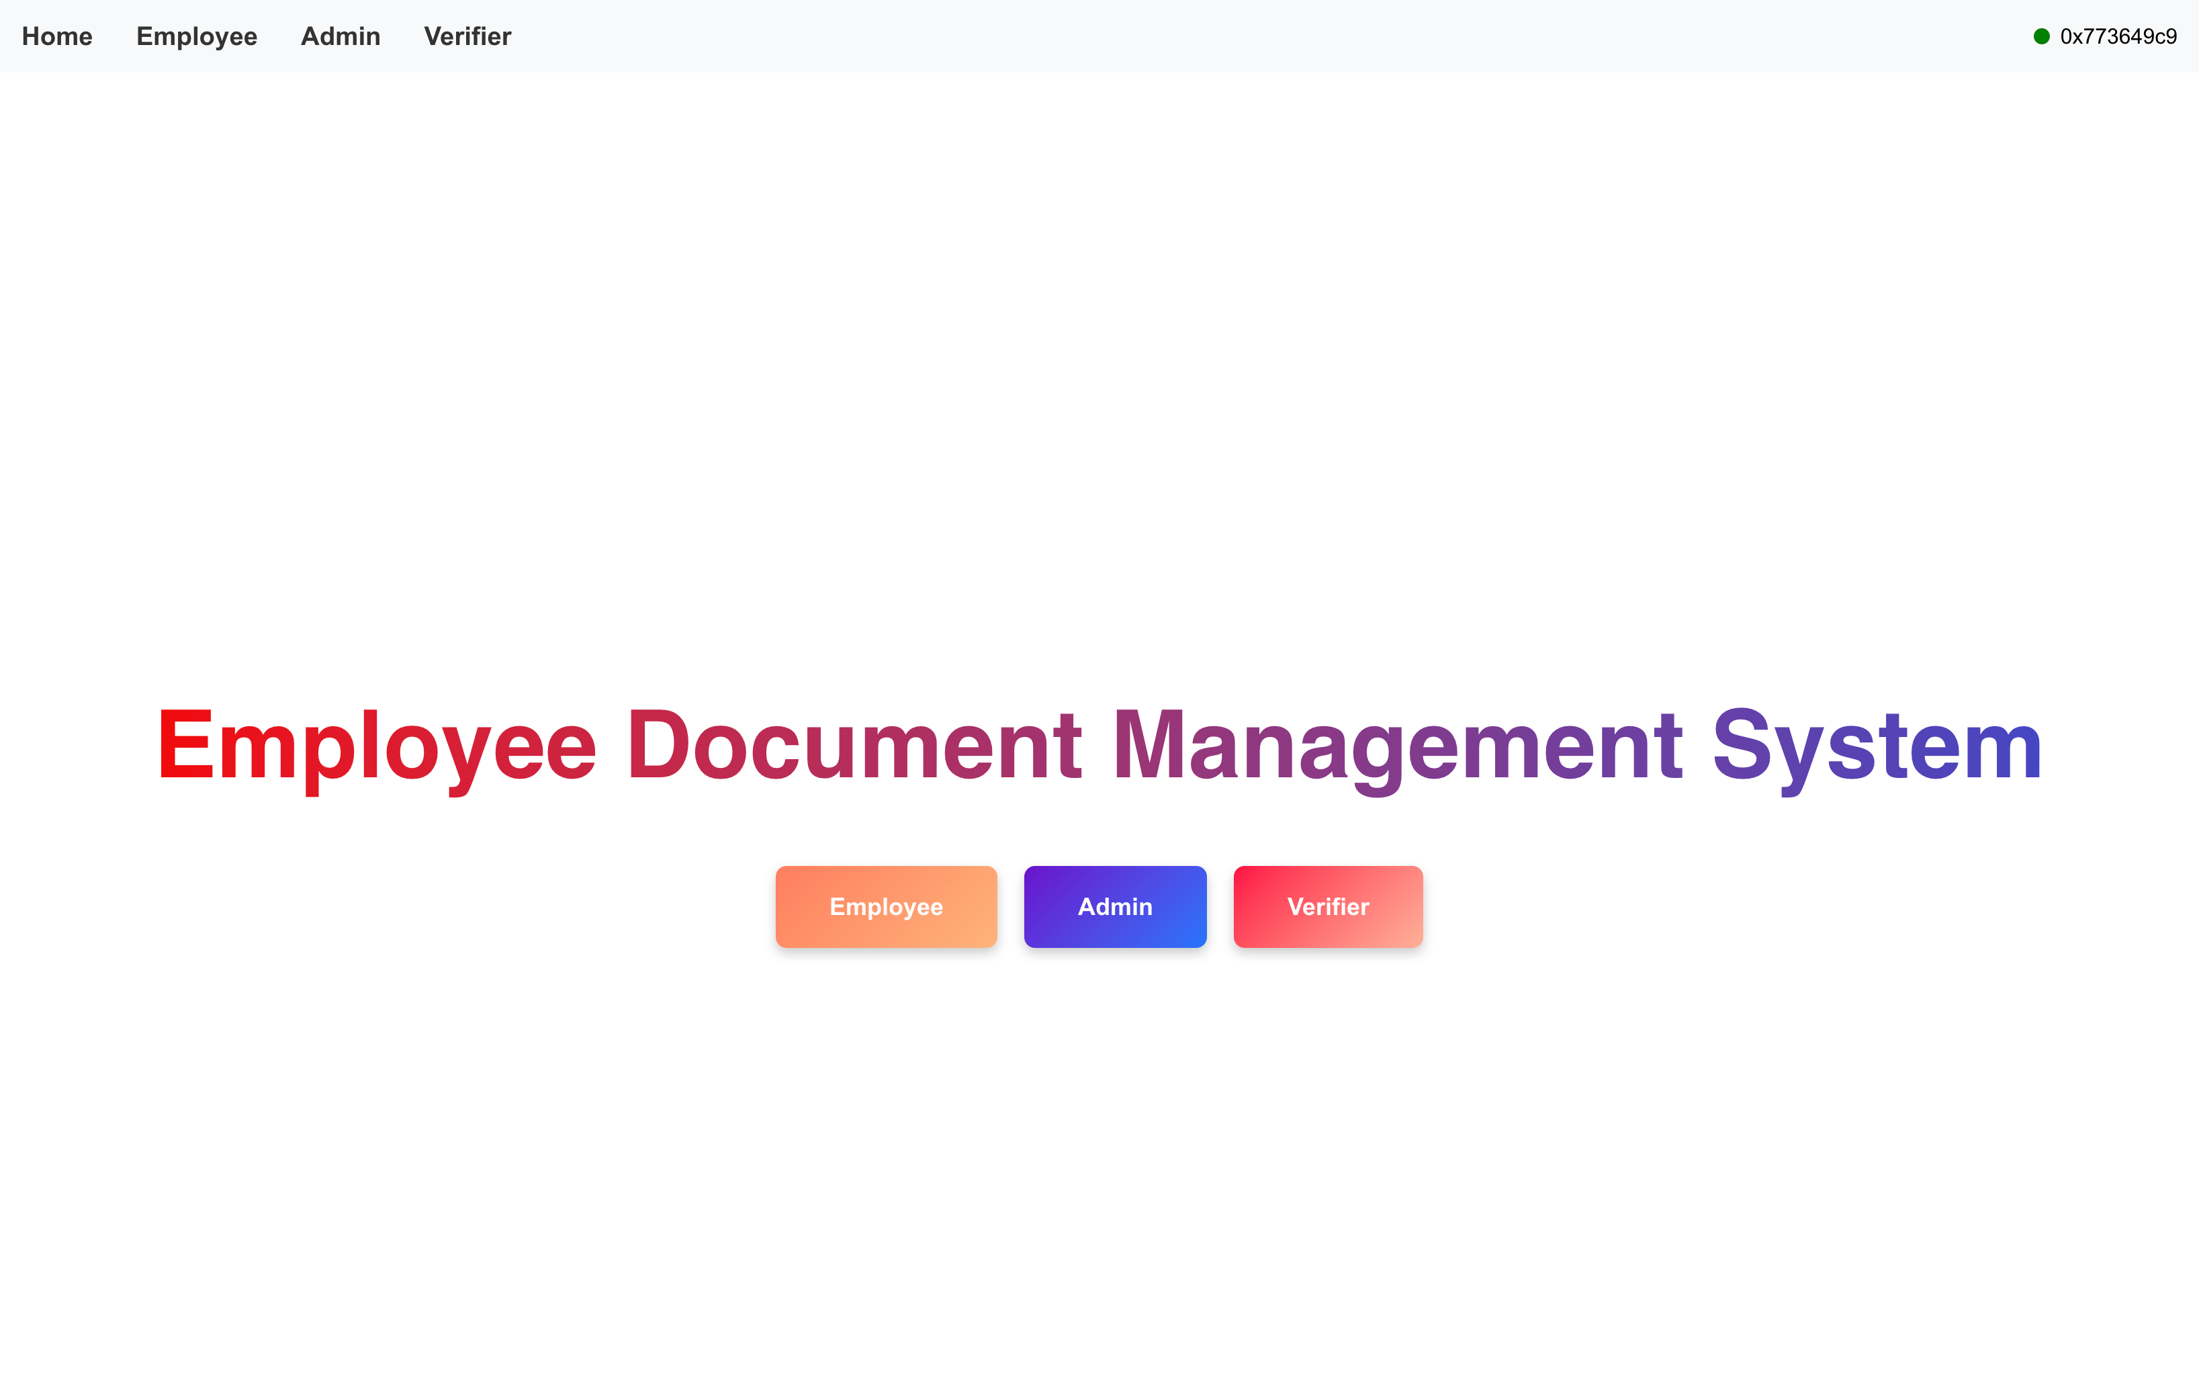
Task: Click the "Verifier" label inside the pink button
Action: coord(1328,906)
